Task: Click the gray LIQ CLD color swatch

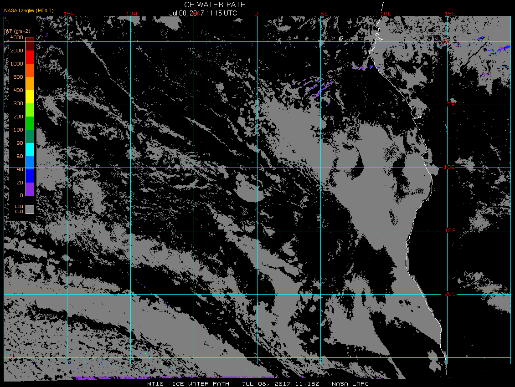Action: [x=30, y=209]
